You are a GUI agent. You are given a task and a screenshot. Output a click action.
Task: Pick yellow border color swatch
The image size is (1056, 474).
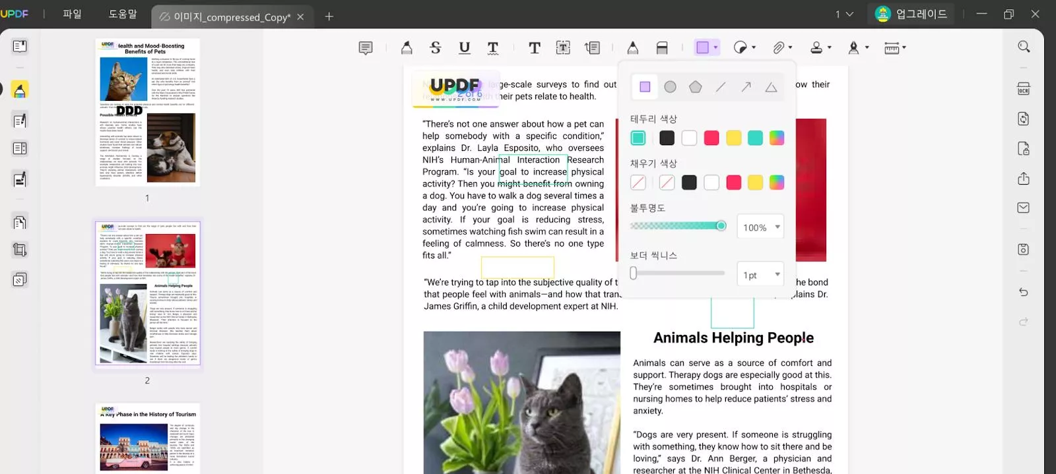pos(734,138)
